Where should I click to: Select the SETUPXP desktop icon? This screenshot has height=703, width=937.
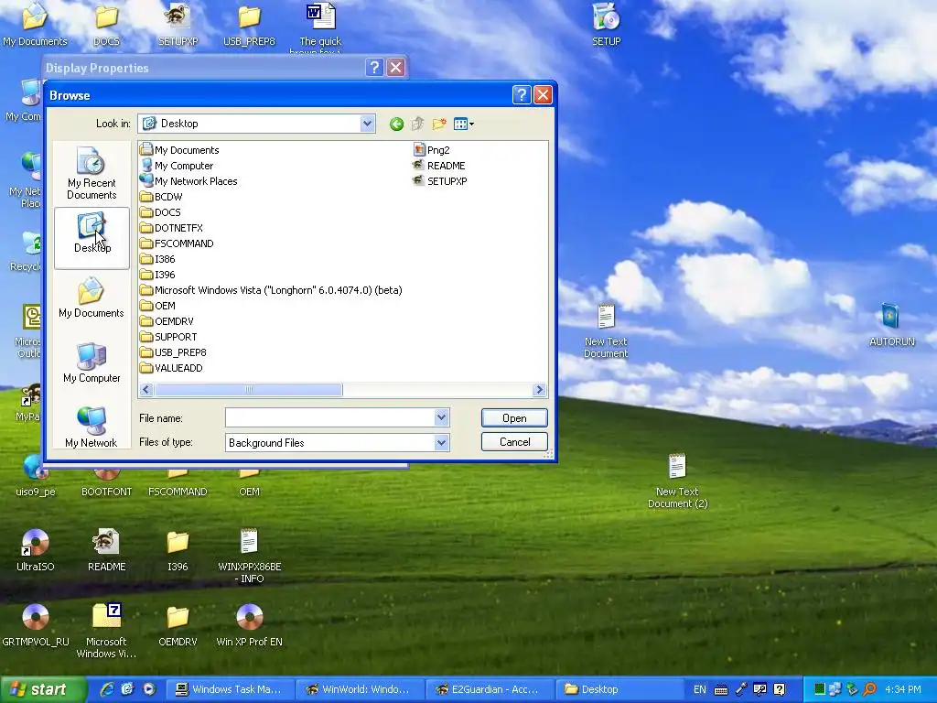[178, 25]
